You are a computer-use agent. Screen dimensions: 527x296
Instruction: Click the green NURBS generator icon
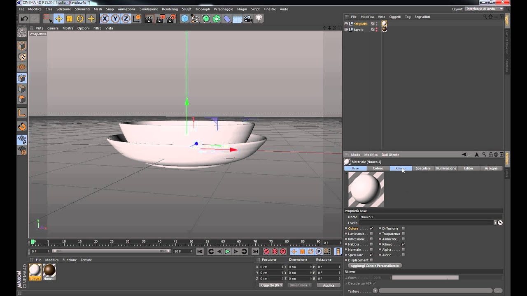206,18
